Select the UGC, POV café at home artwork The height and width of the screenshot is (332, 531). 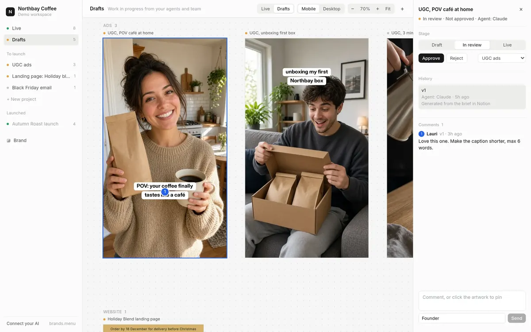tap(165, 148)
